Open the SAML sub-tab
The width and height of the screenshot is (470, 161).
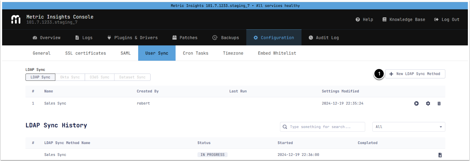point(126,53)
